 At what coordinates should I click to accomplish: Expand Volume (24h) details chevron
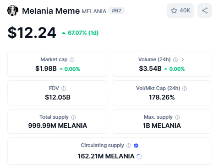click(183, 60)
